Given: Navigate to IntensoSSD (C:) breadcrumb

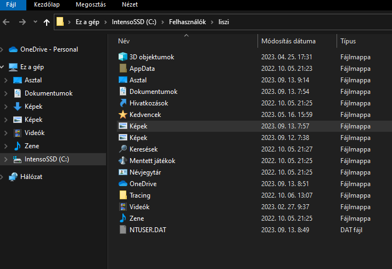Looking at the screenshot, I should pos(134,22).
